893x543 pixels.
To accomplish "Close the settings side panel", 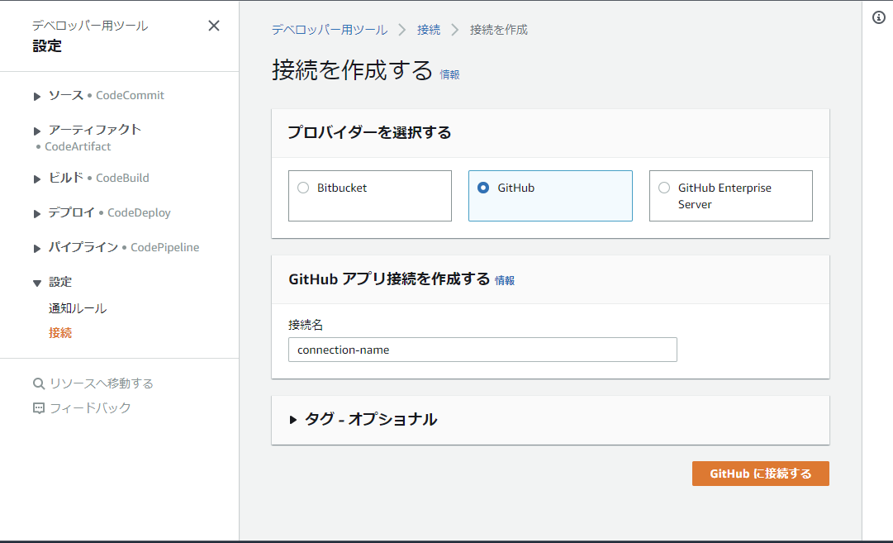I will point(214,26).
